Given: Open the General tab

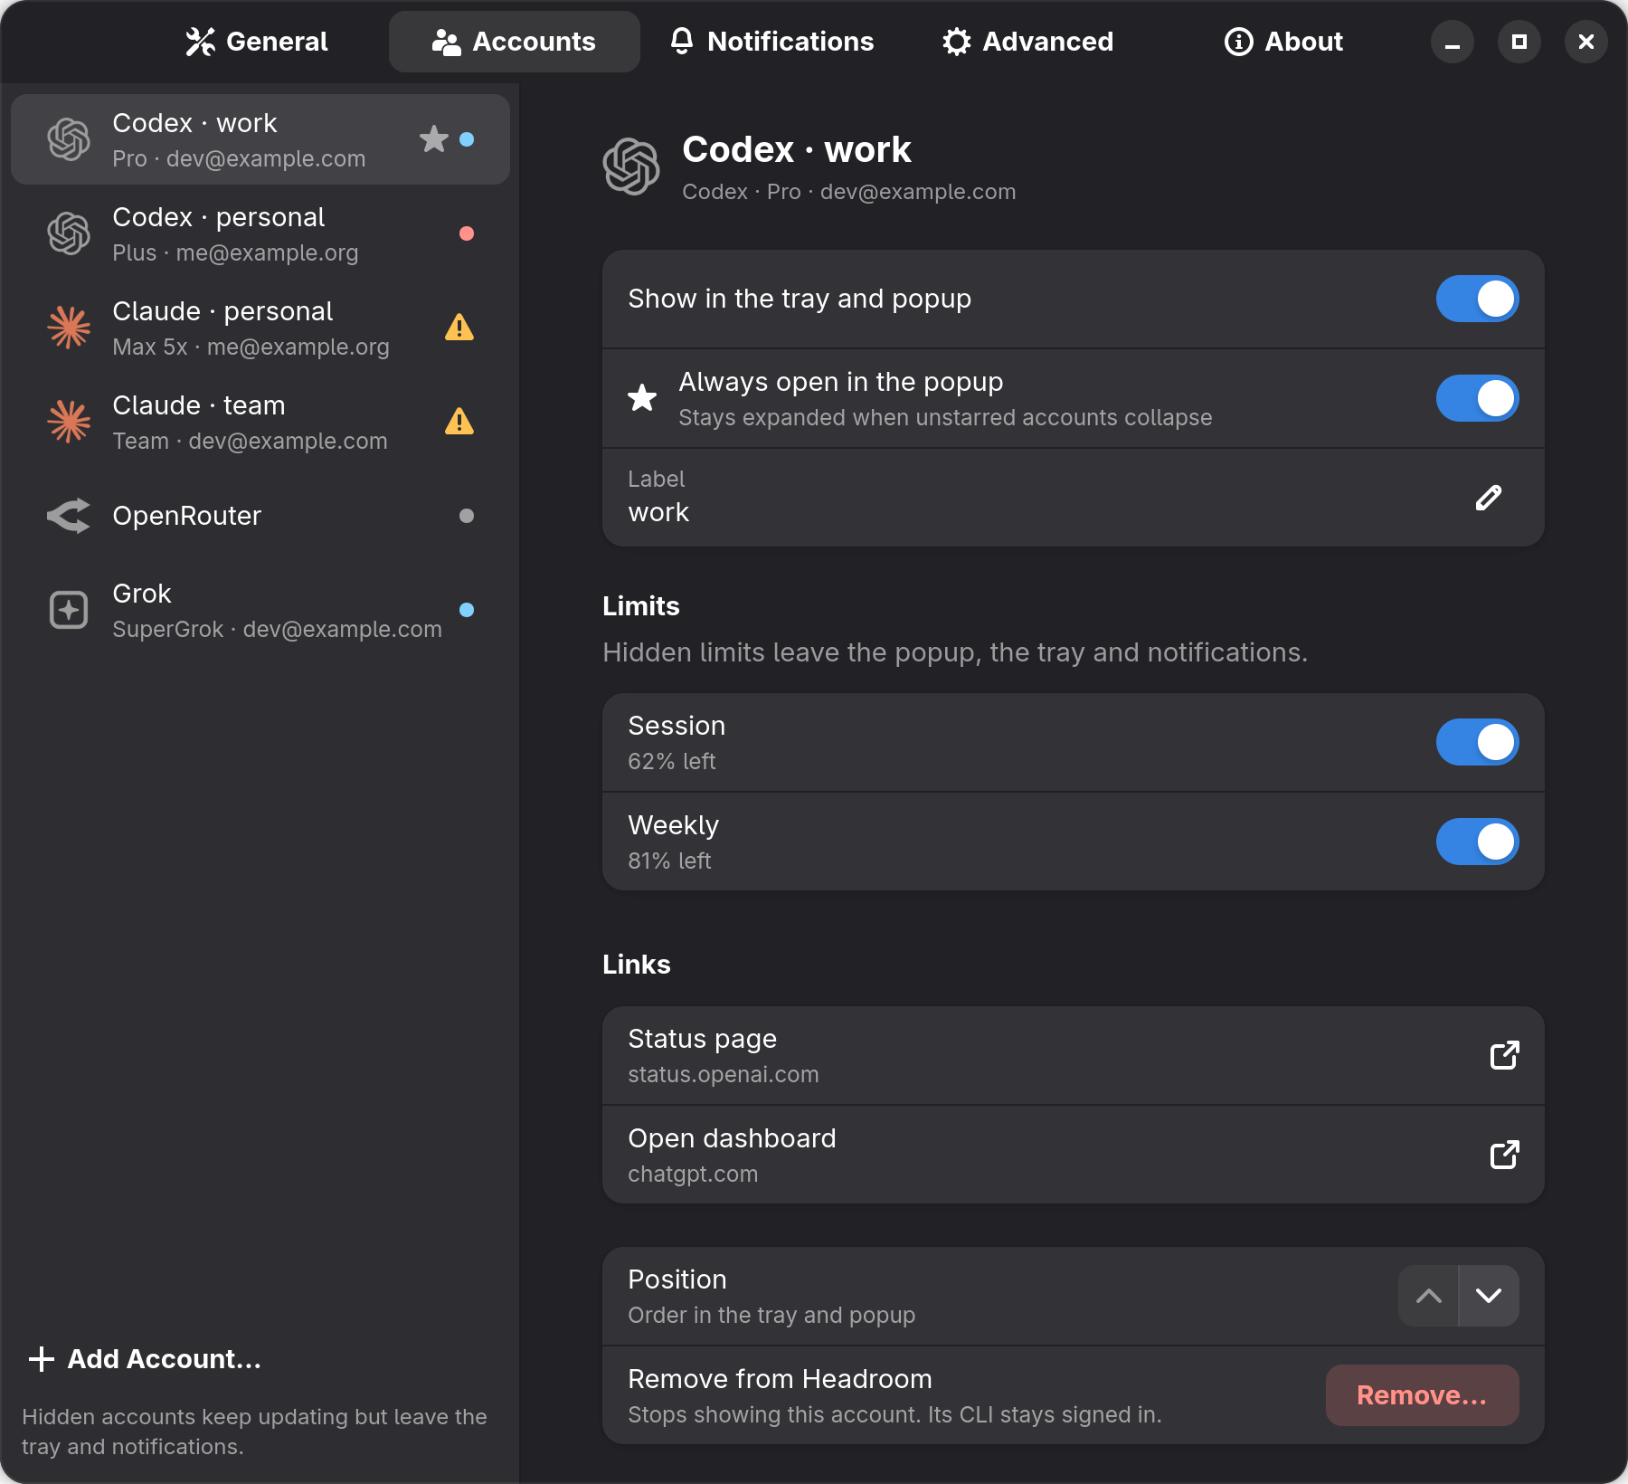Looking at the screenshot, I should click(257, 42).
